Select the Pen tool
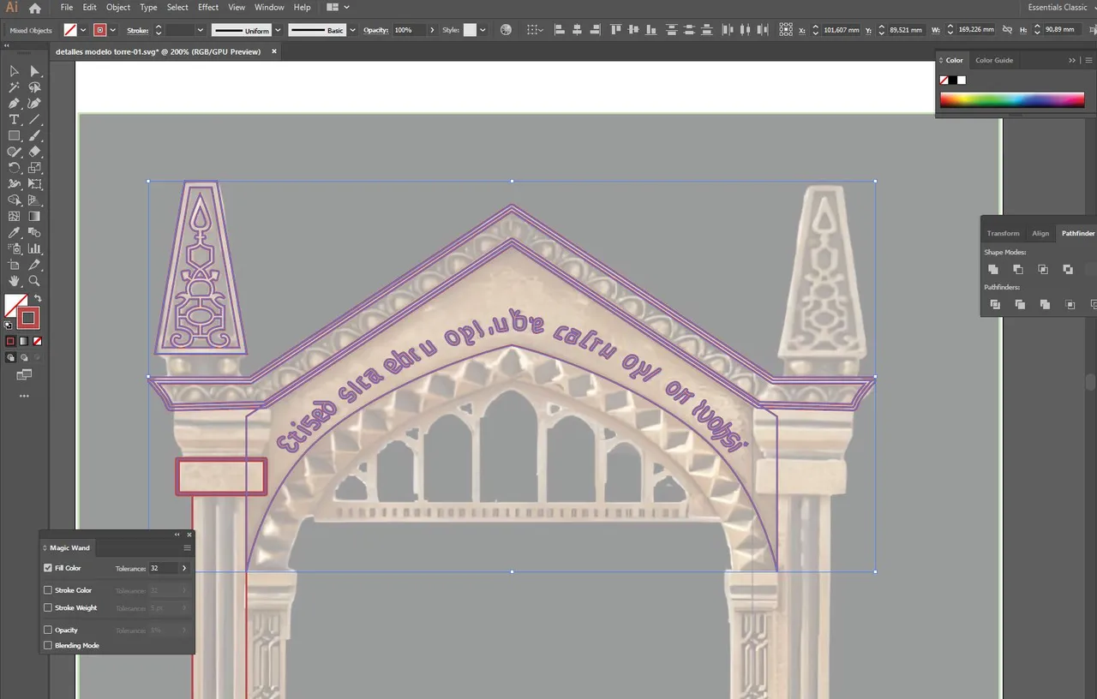The height and width of the screenshot is (699, 1097). click(x=15, y=104)
